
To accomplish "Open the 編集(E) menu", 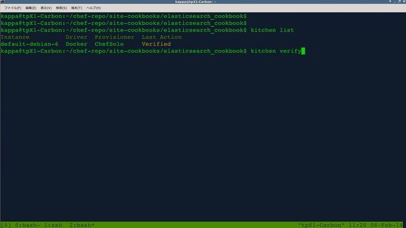I will pos(30,8).
